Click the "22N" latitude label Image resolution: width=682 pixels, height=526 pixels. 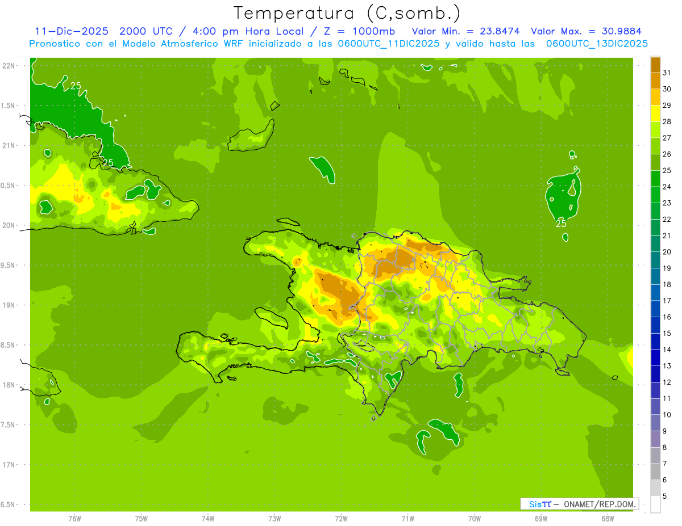click(9, 66)
